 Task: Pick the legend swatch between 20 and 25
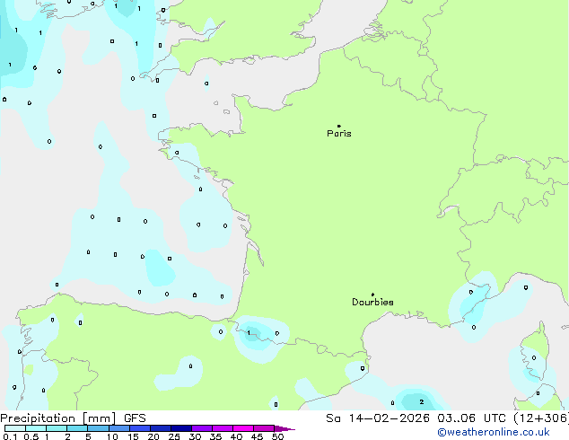161,428
